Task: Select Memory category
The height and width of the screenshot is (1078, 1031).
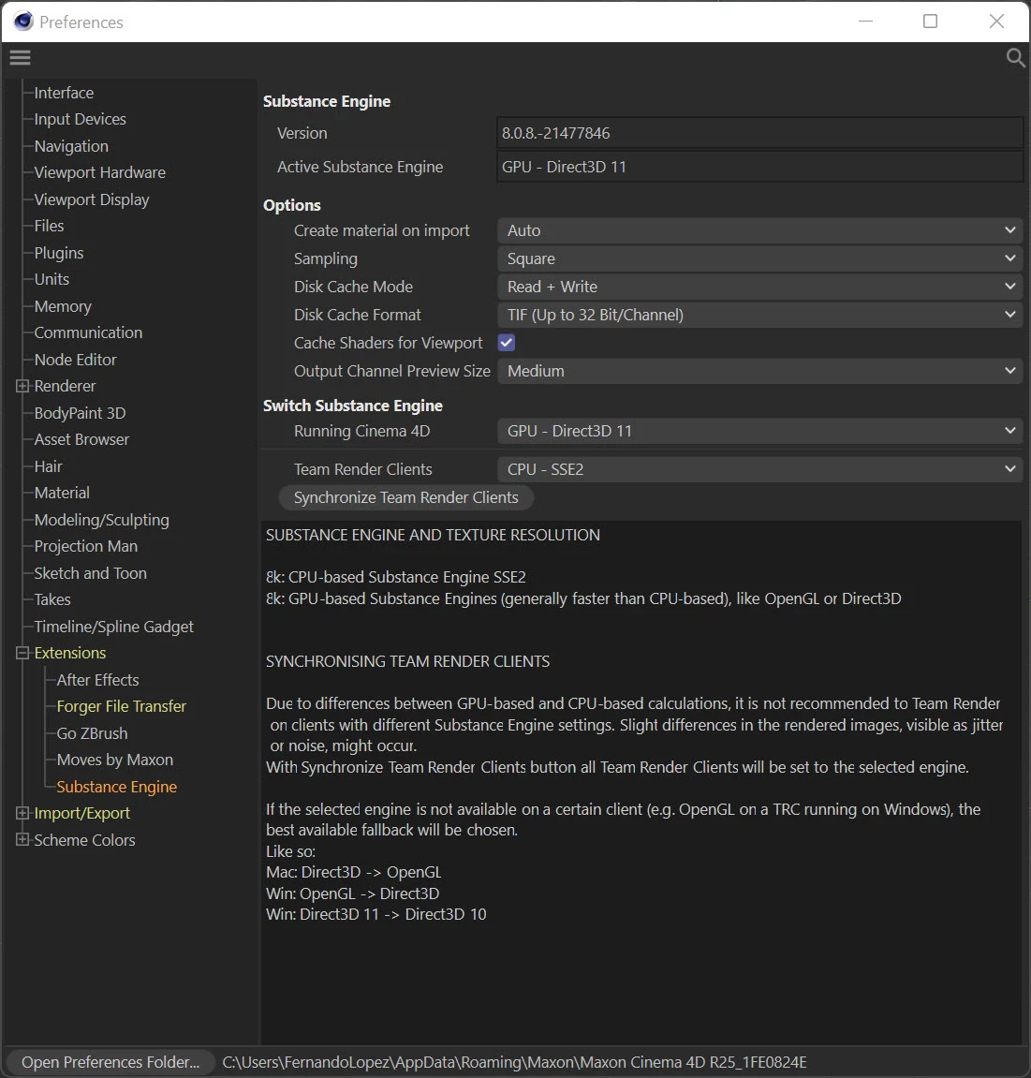Action: [63, 306]
